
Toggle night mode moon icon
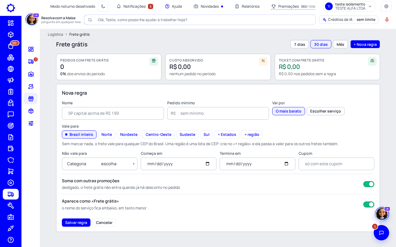click(x=103, y=6)
